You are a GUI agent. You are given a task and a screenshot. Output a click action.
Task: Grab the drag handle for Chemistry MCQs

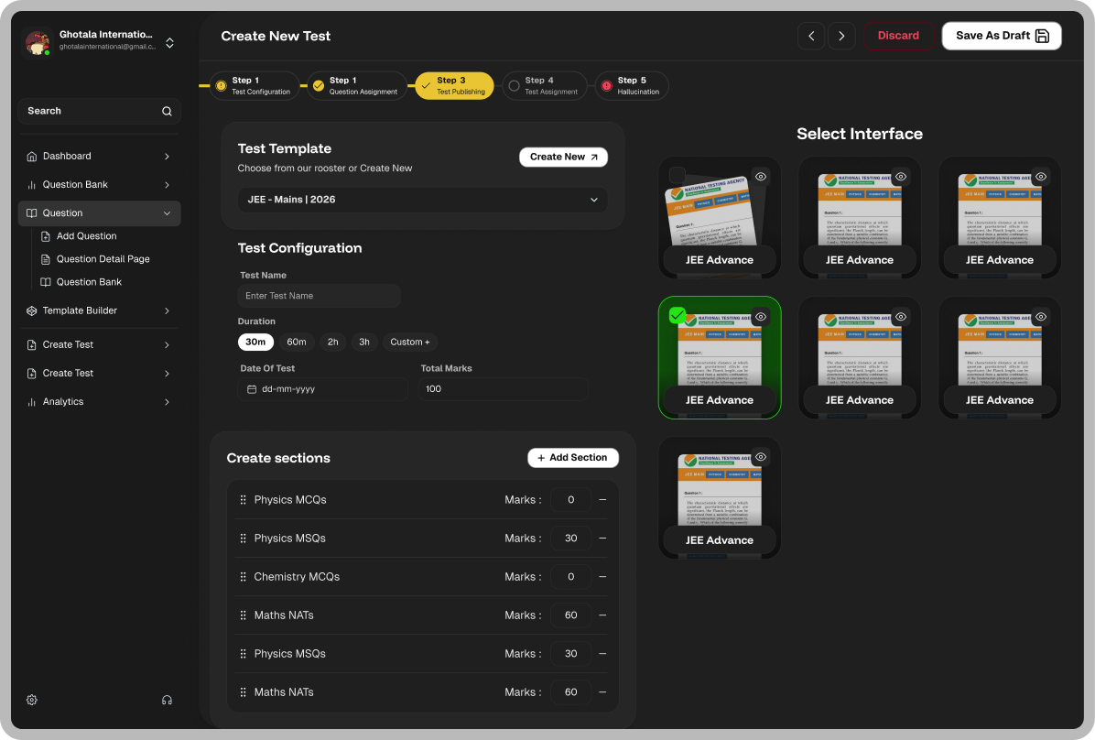(243, 576)
